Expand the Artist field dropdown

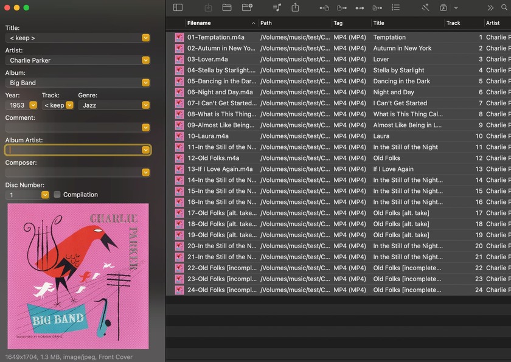coord(145,60)
